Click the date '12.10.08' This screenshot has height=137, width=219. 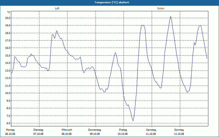[179, 134]
